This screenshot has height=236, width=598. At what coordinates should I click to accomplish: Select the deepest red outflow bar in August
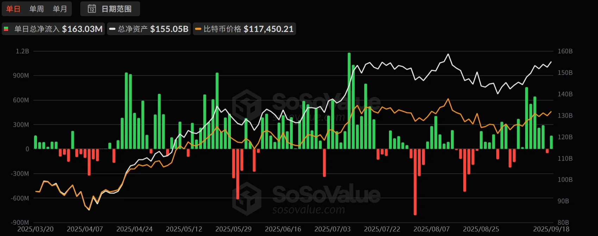tap(415, 183)
